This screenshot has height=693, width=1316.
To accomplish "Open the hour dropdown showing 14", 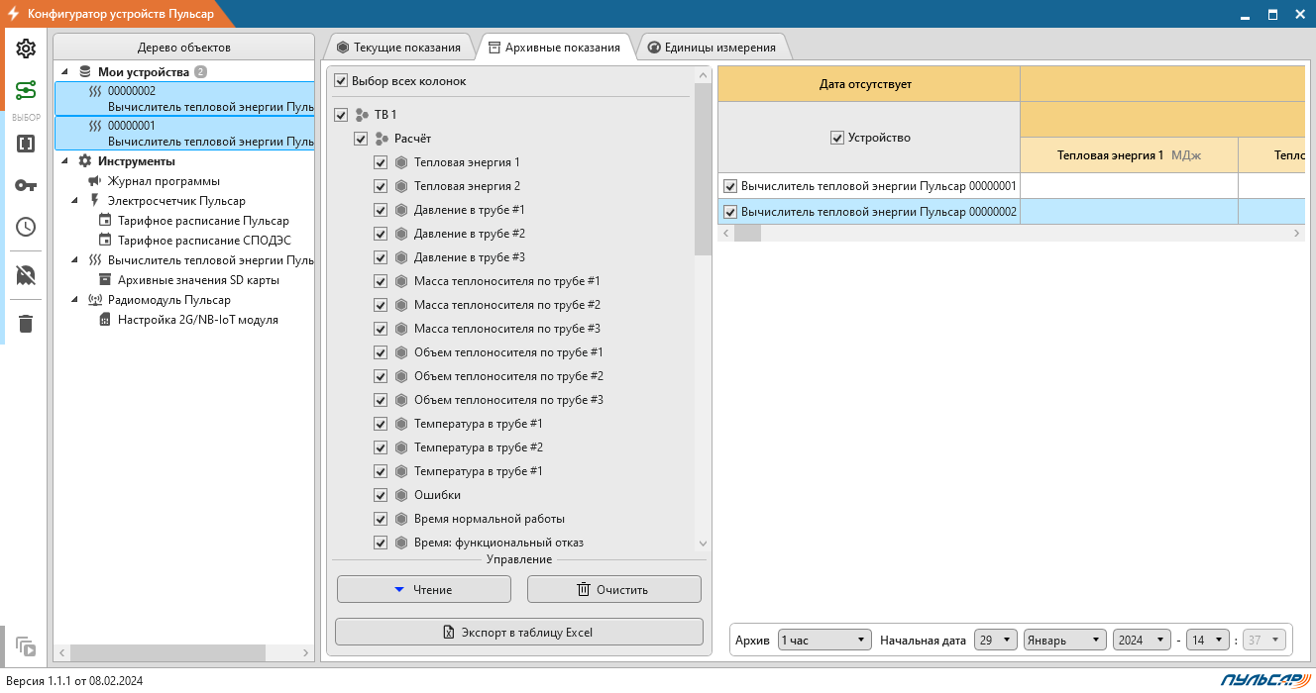I will click(1208, 641).
